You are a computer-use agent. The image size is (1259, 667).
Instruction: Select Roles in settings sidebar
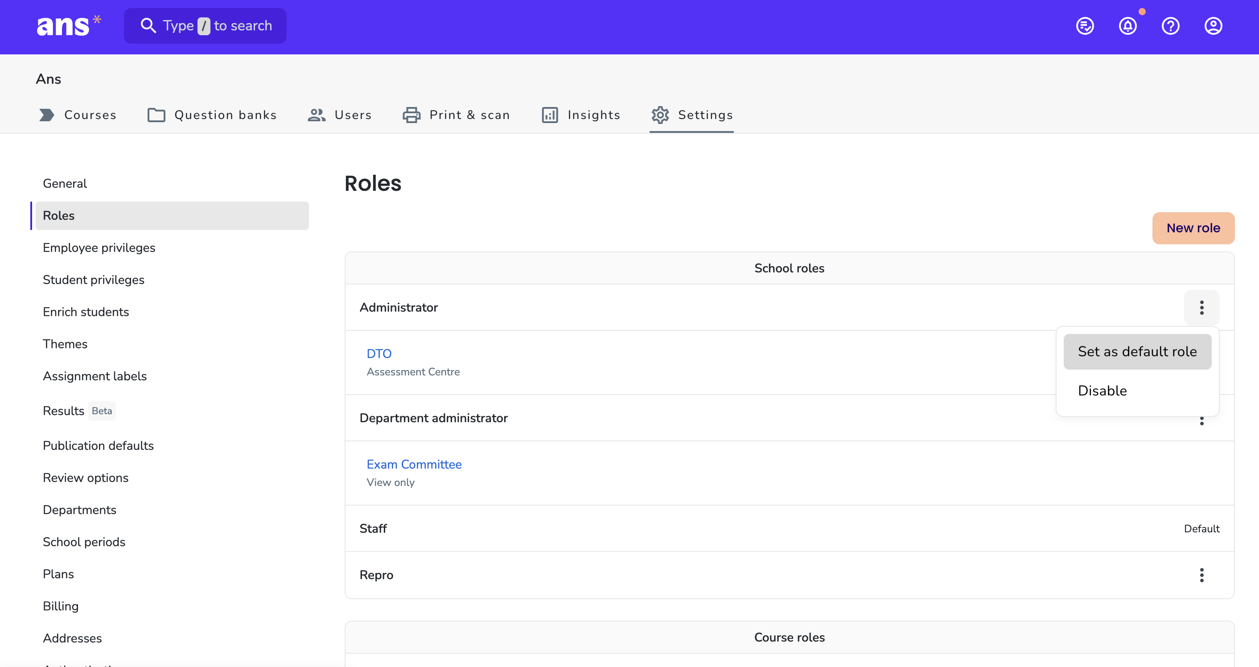pyautogui.click(x=172, y=215)
